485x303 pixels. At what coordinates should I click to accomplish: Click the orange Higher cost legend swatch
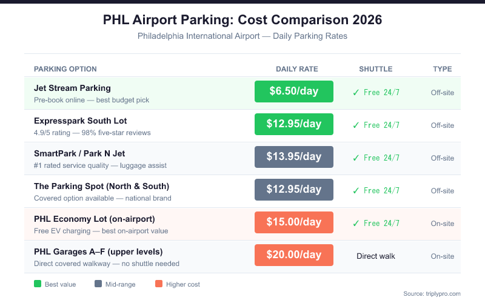[x=159, y=284]
